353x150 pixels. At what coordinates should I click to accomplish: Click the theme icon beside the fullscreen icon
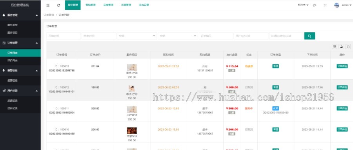pos(315,5)
